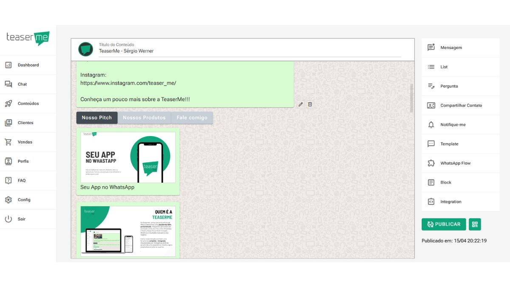Select the Nosso Pitch tab
Viewport: 510px width, 287px height.
point(97,118)
